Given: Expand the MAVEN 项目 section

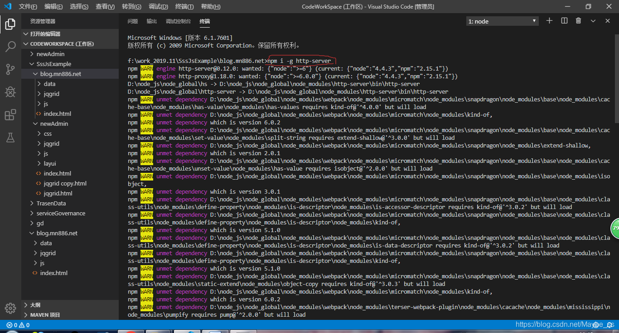Looking at the screenshot, I should (x=70, y=315).
